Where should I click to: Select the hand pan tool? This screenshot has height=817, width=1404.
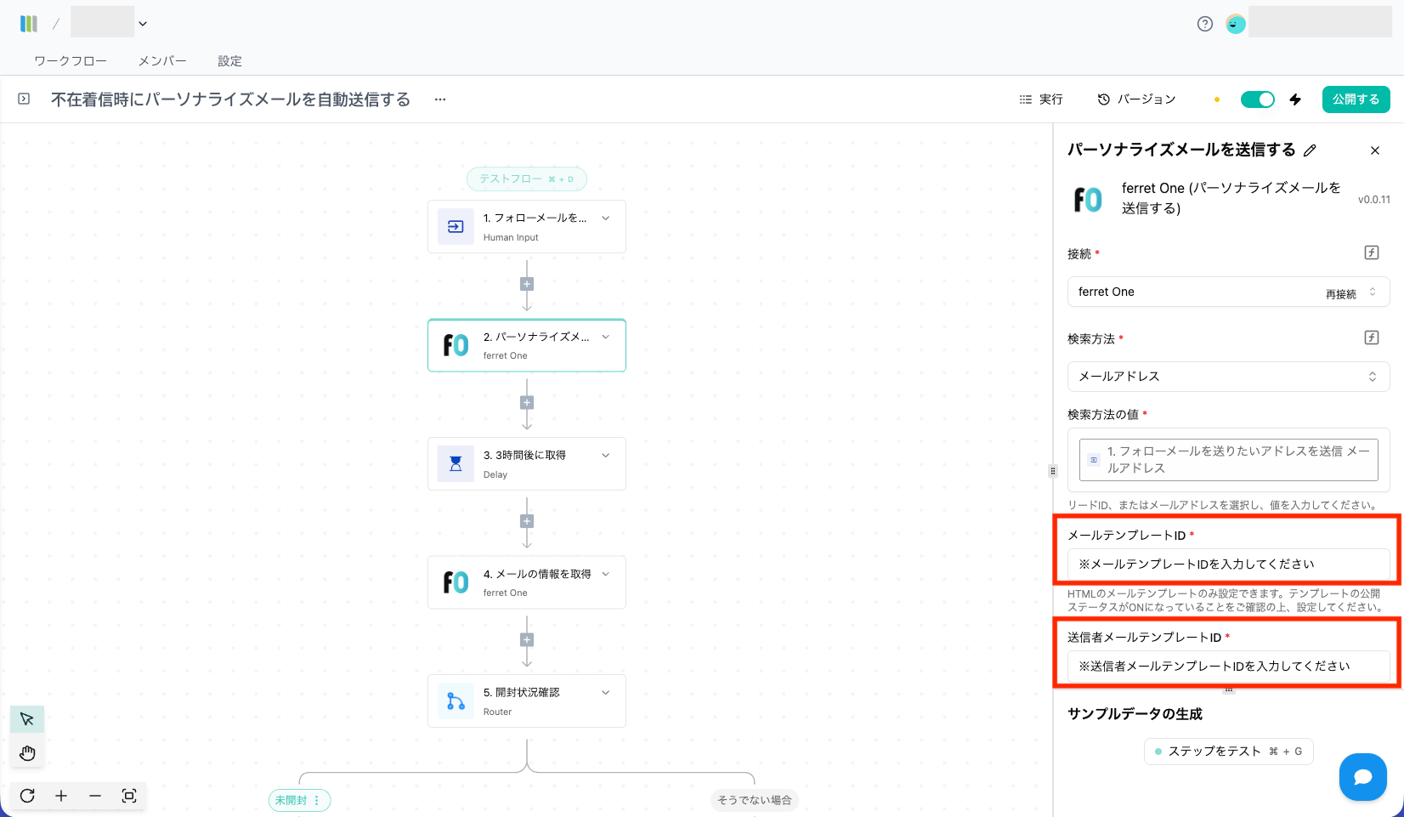pyautogui.click(x=27, y=752)
